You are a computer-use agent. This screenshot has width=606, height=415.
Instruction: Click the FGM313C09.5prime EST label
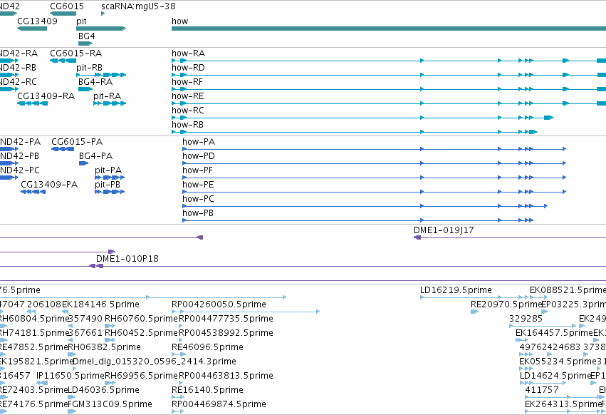110,404
